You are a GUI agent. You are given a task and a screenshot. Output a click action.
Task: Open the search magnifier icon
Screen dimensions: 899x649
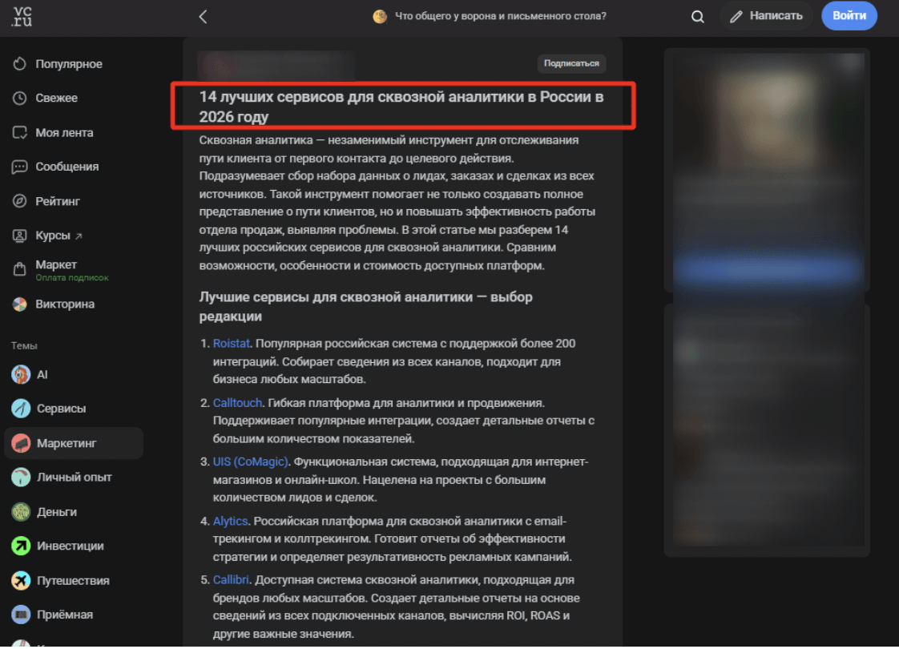pos(697,17)
